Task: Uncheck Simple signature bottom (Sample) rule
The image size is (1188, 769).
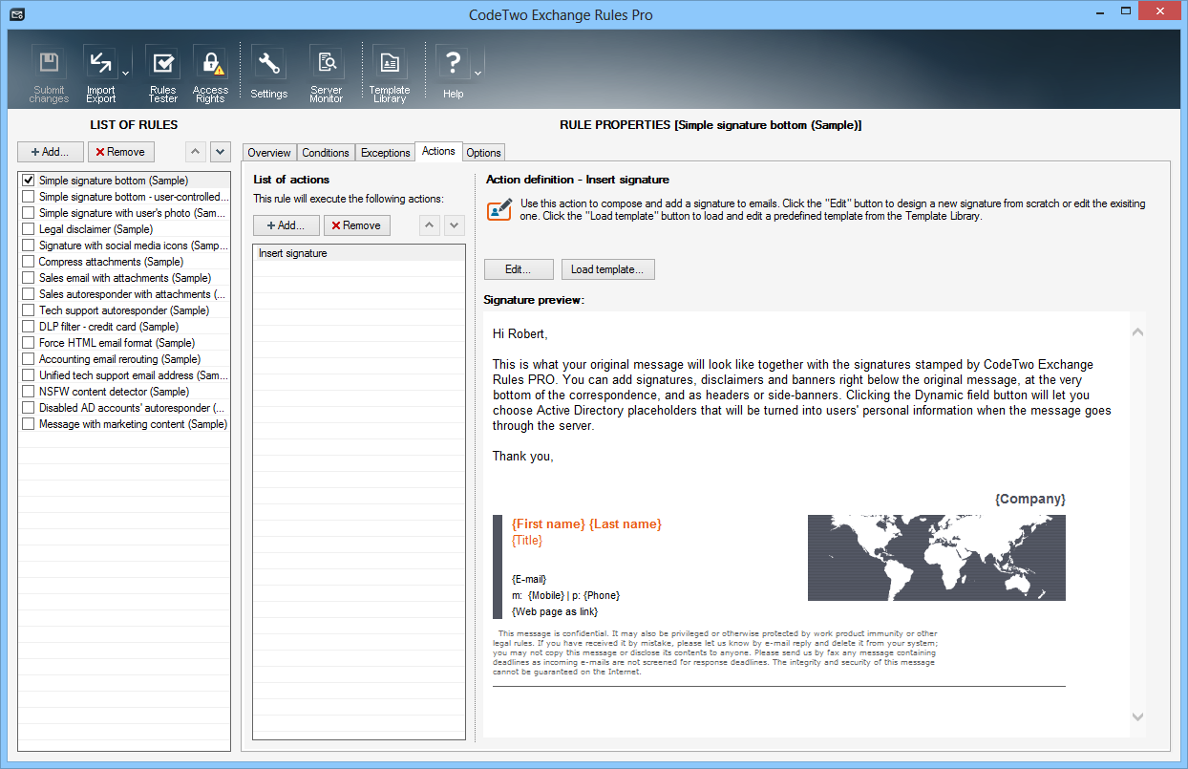Action: tap(29, 180)
